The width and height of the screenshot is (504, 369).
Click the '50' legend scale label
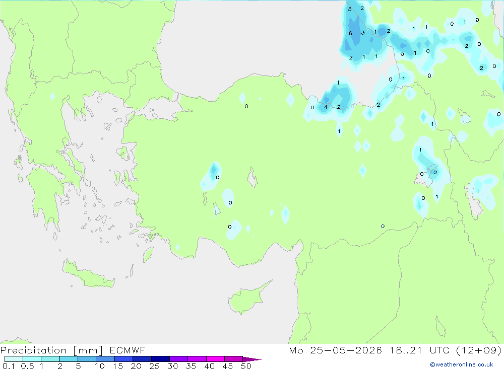coord(246,366)
